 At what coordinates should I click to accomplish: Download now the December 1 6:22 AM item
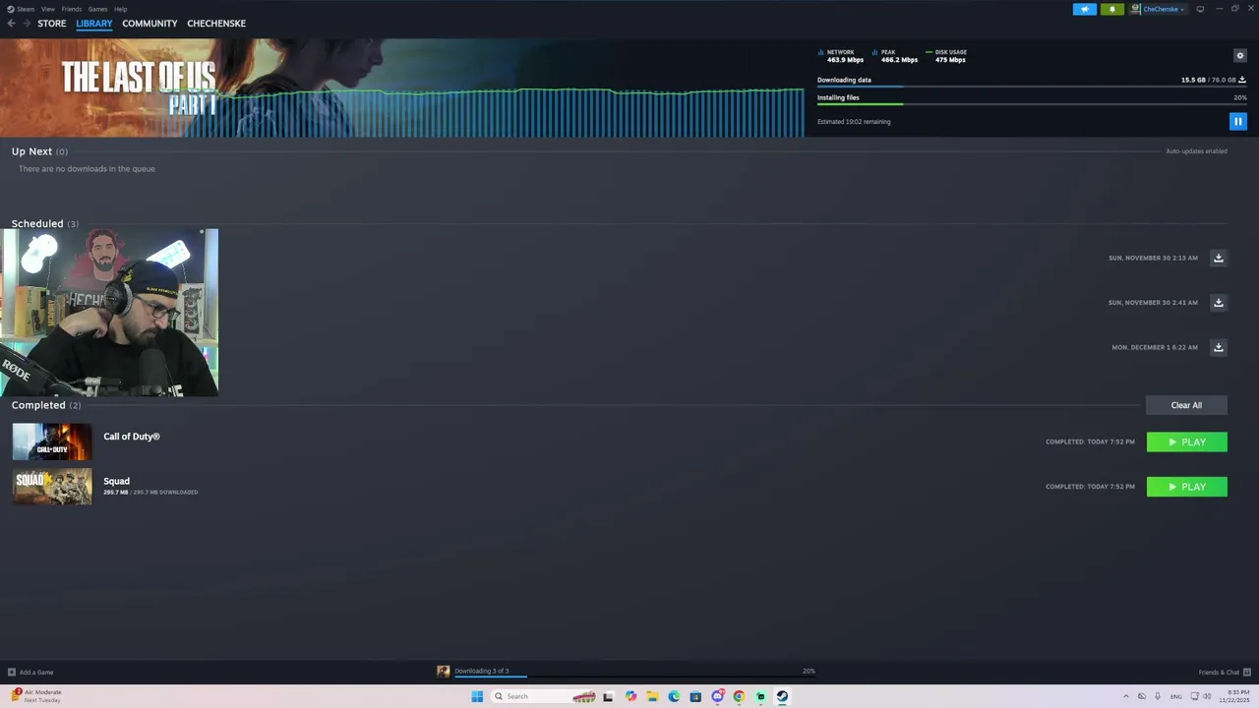[x=1218, y=347]
